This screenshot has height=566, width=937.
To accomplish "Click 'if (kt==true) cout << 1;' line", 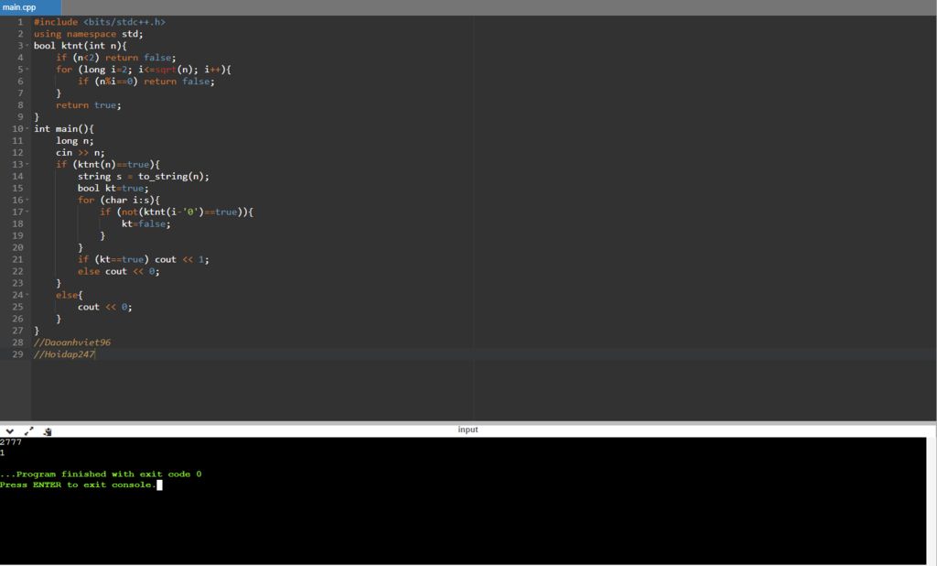I will point(144,259).
